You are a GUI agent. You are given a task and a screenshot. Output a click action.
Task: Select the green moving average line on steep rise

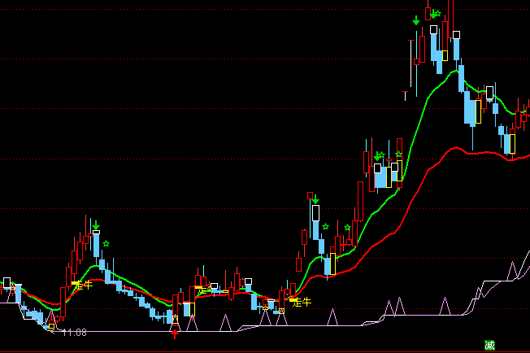pos(415,122)
